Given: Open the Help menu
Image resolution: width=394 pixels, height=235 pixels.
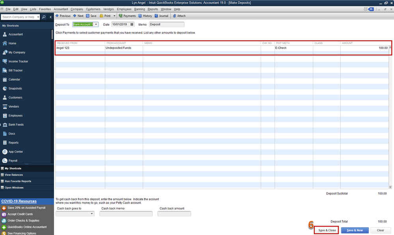Looking at the screenshot, I should click(x=177, y=9).
